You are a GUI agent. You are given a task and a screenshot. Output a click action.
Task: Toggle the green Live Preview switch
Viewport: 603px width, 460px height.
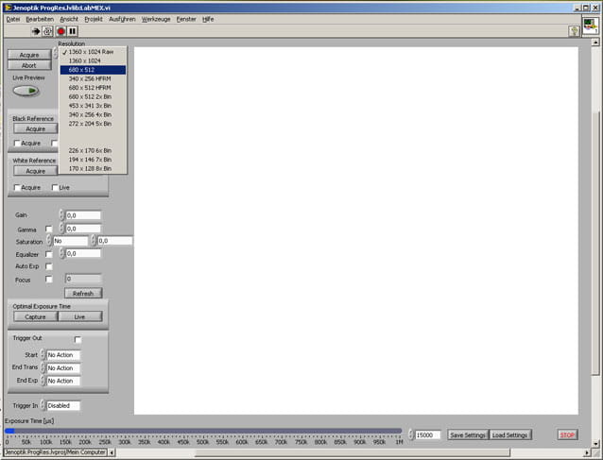pos(27,91)
